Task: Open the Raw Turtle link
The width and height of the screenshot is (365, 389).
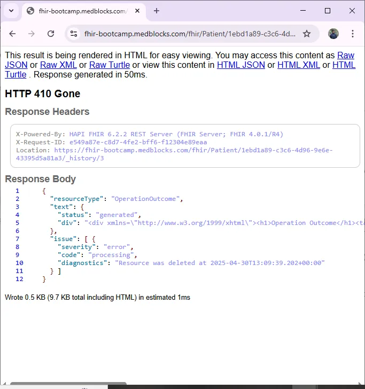Action: (110, 65)
